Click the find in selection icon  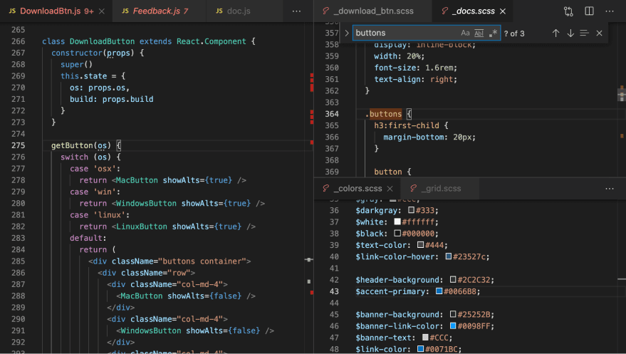coord(585,33)
